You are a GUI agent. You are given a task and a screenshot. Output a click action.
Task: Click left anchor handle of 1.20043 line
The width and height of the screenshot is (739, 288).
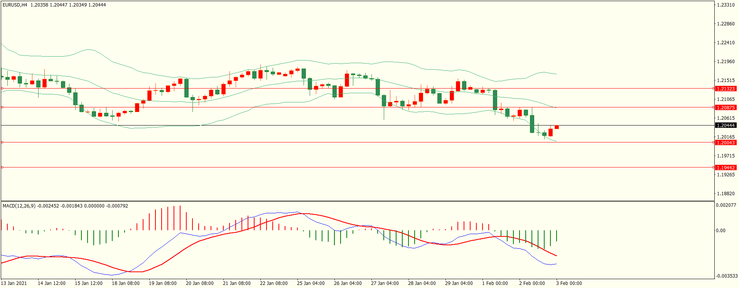pyautogui.click(x=2, y=142)
